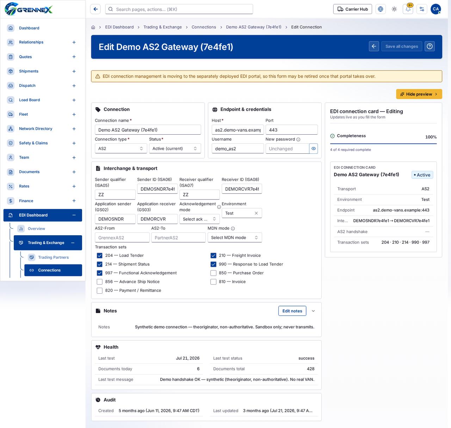Check 820 — Payment / Remittance

point(100,290)
